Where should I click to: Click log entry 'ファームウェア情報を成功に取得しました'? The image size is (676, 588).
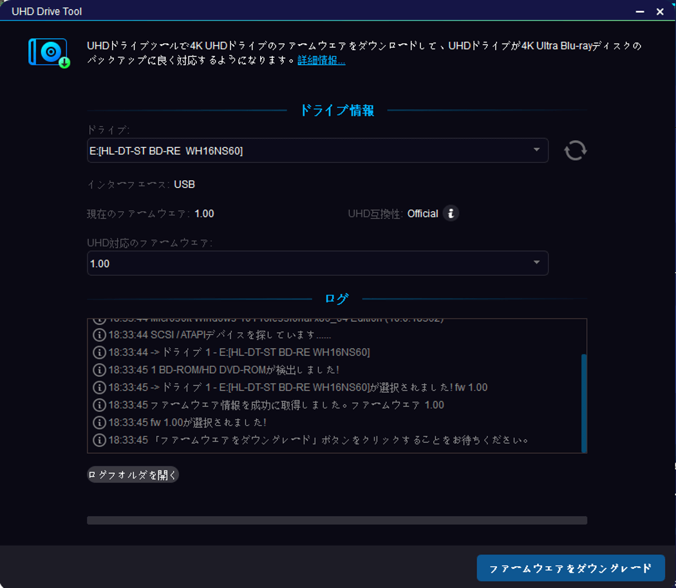coord(276,405)
